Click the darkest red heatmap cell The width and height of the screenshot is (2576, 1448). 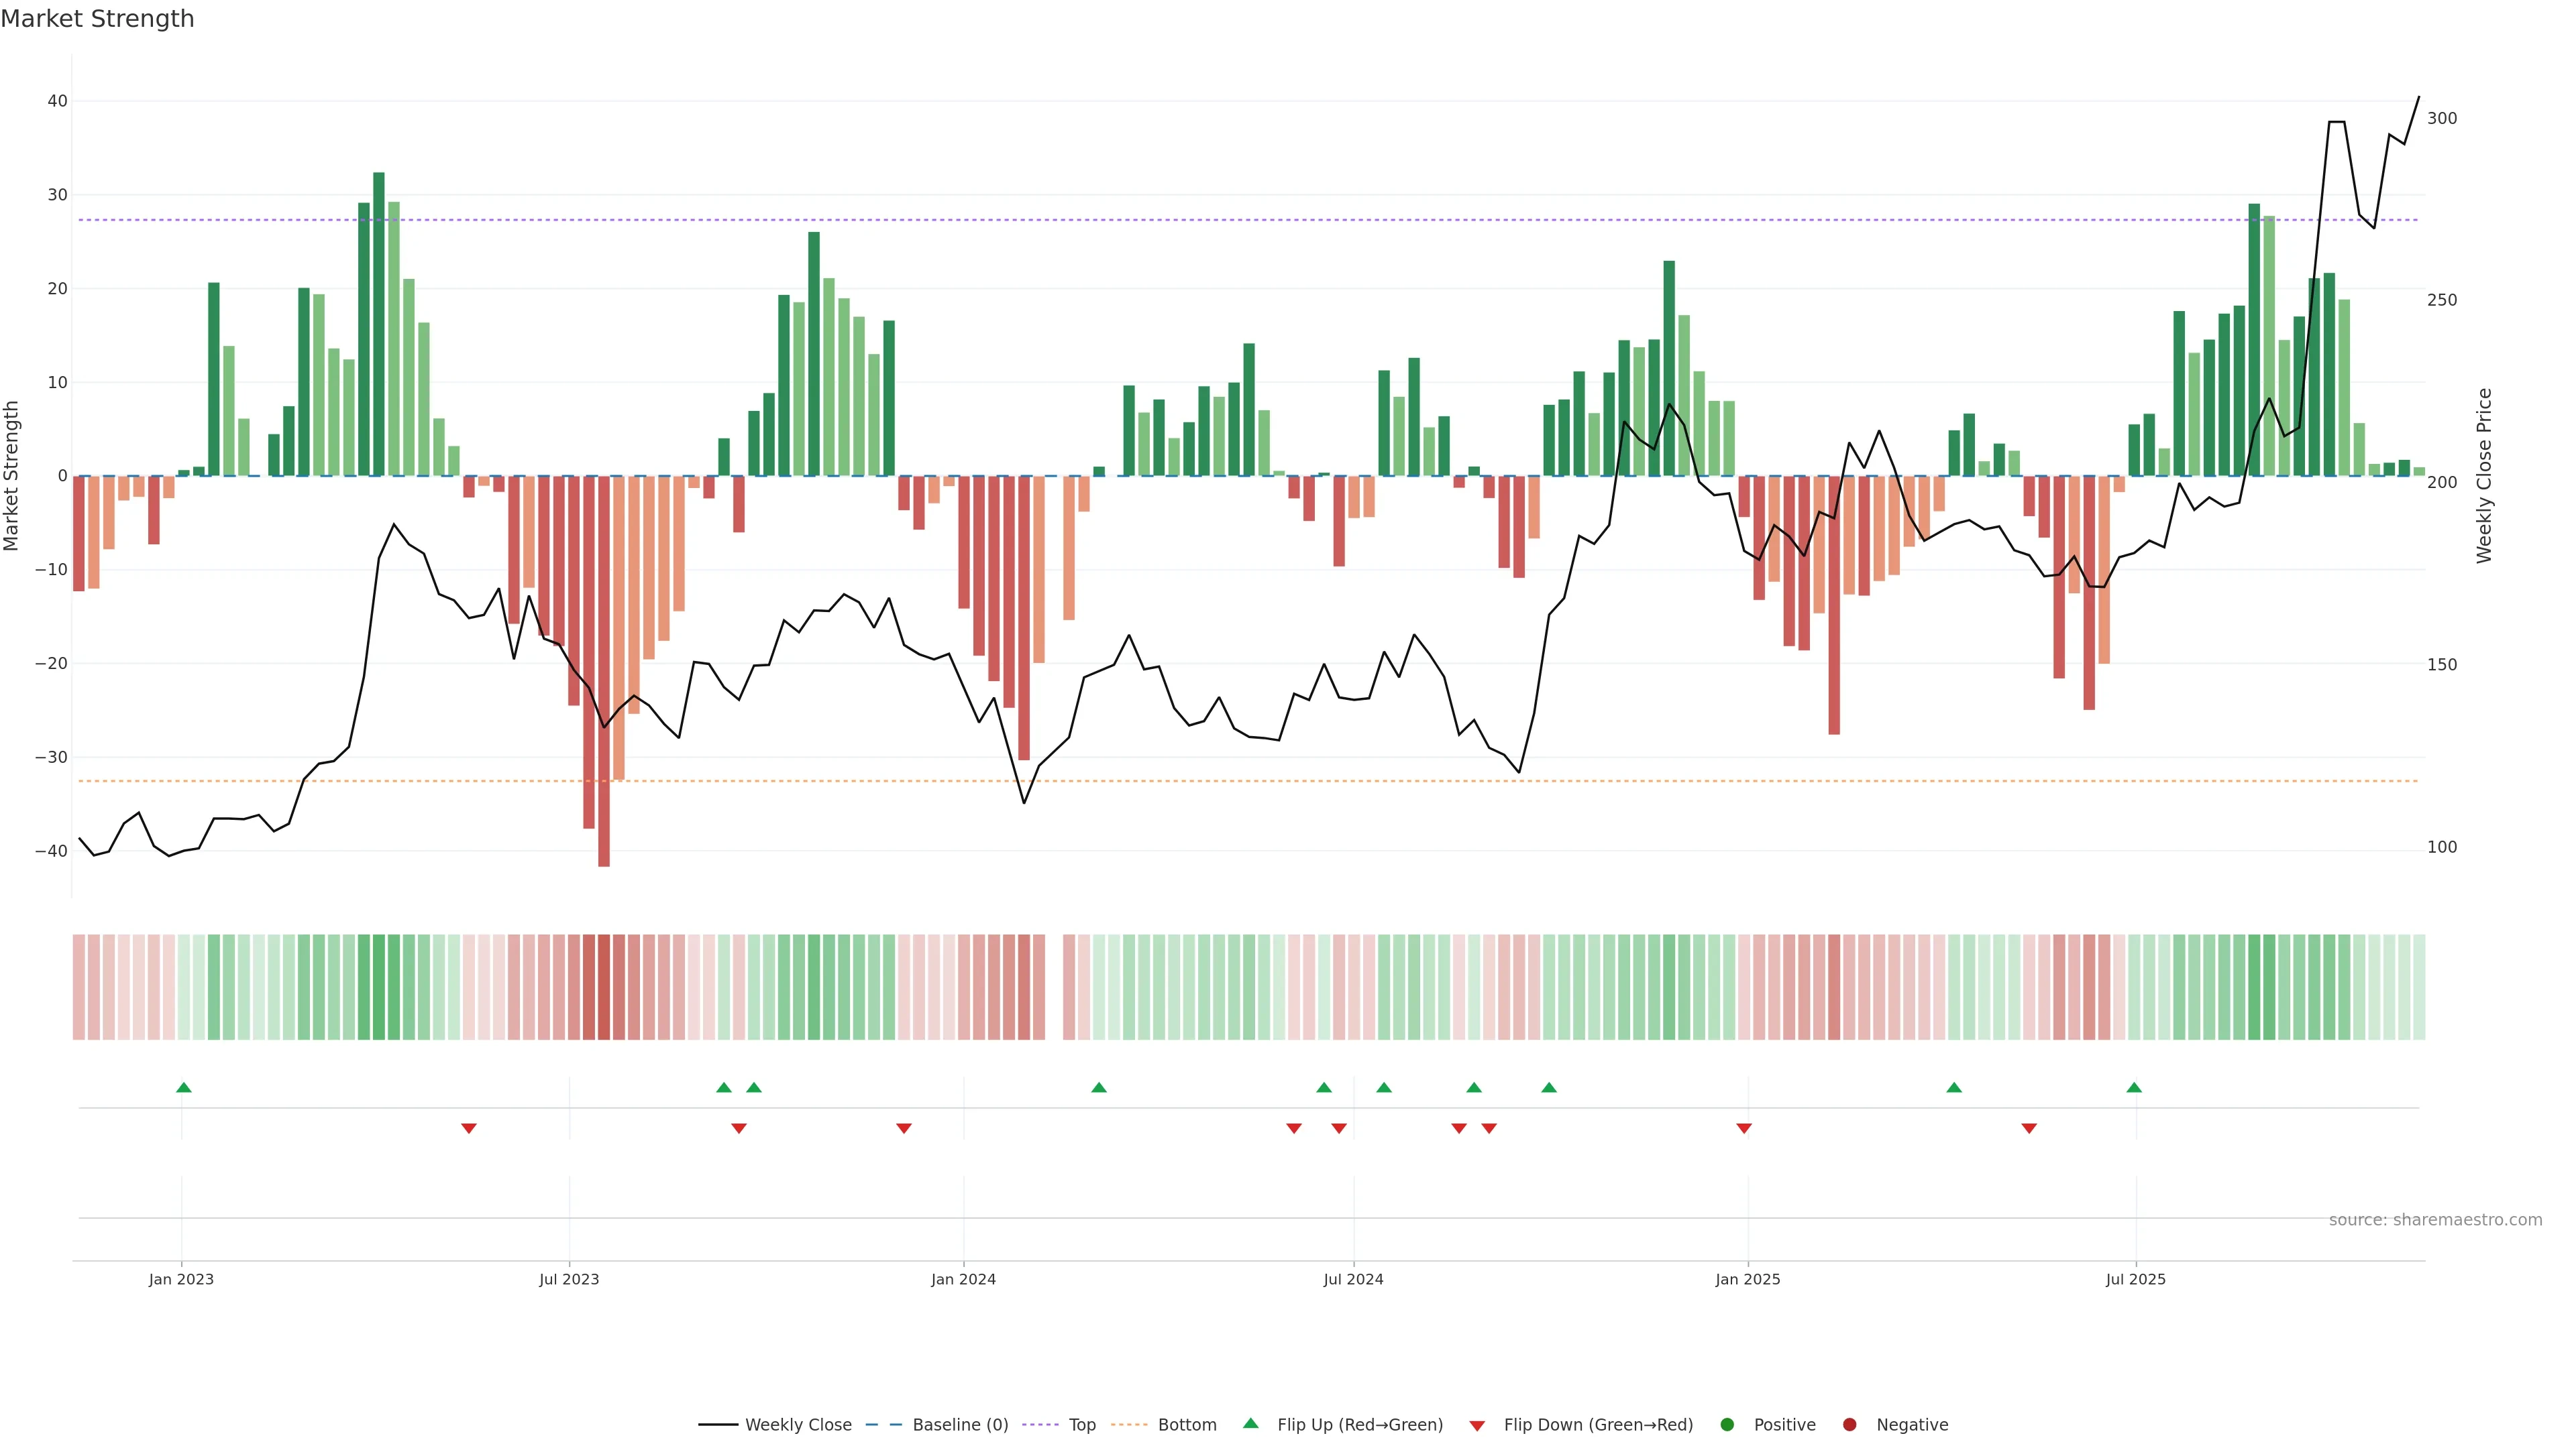point(604,987)
